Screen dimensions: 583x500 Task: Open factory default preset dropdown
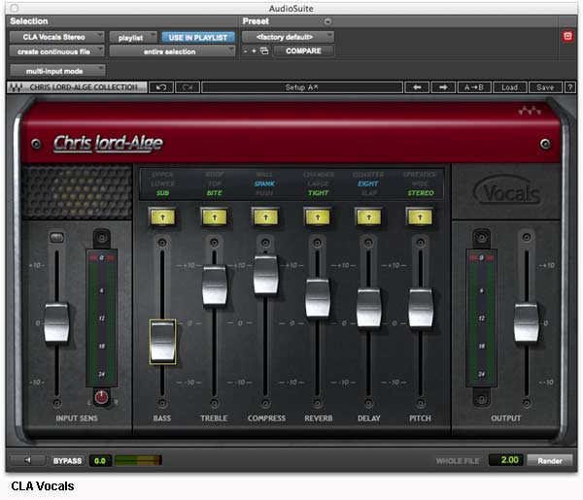(x=288, y=37)
